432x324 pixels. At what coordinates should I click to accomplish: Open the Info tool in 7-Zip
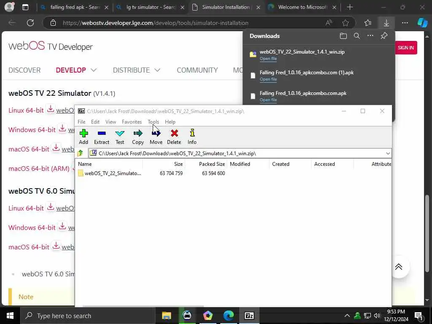[192, 137]
